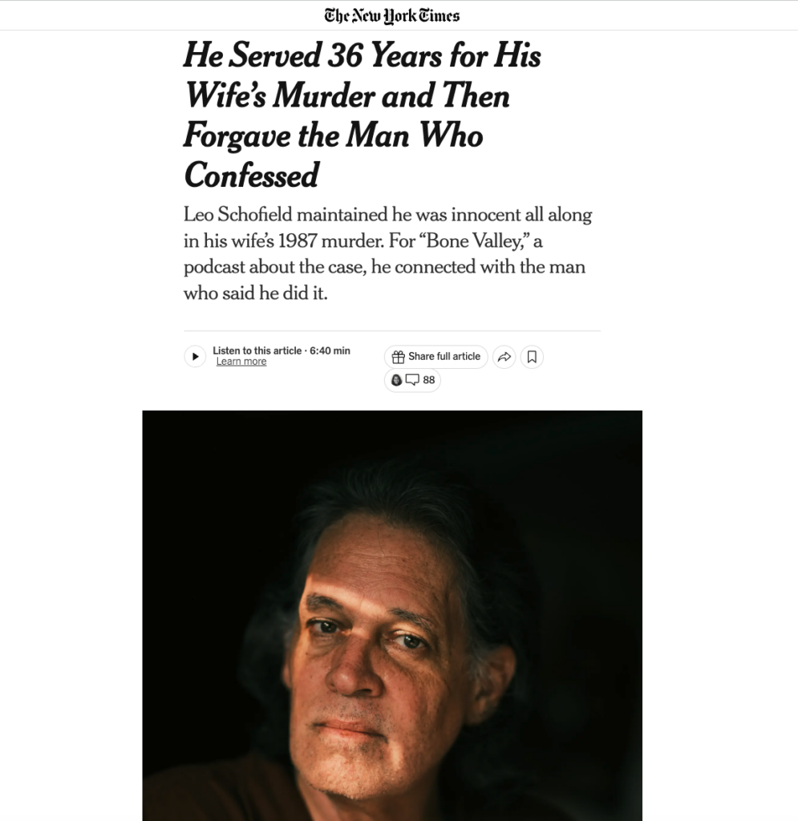
Task: Click the curved share arrow icon
Action: 504,357
